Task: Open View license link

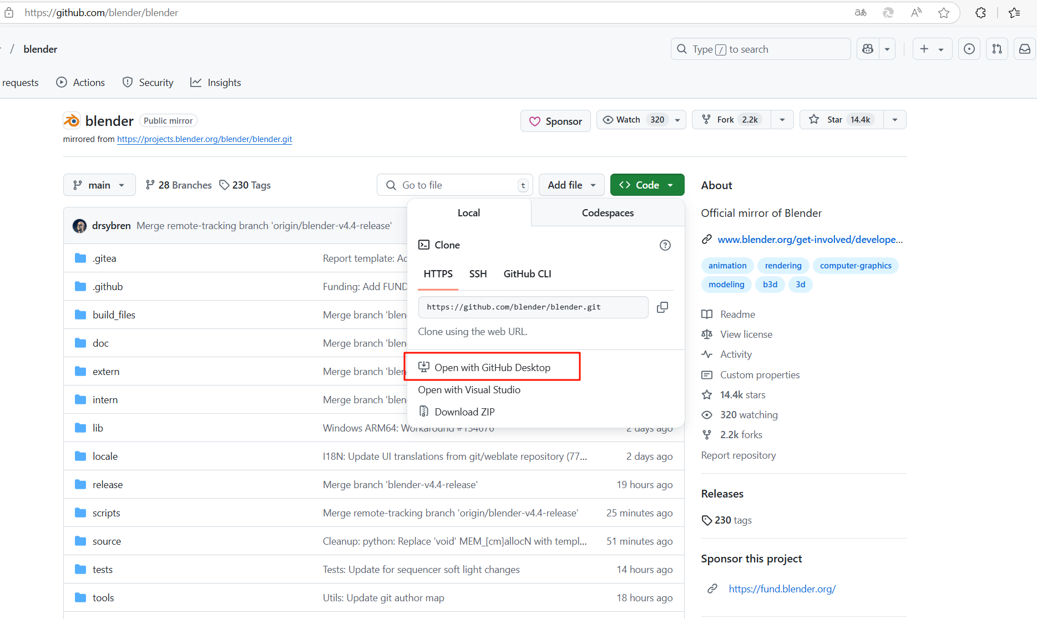Action: (x=746, y=334)
